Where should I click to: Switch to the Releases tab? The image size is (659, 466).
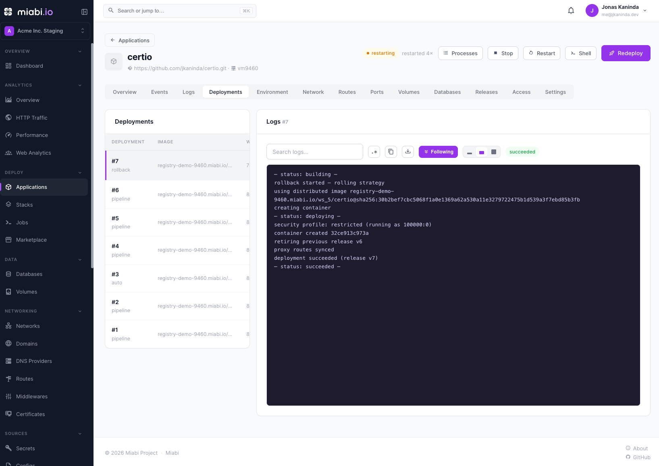point(486,92)
